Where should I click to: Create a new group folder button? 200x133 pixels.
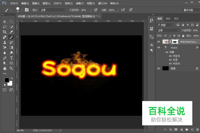[187, 130]
